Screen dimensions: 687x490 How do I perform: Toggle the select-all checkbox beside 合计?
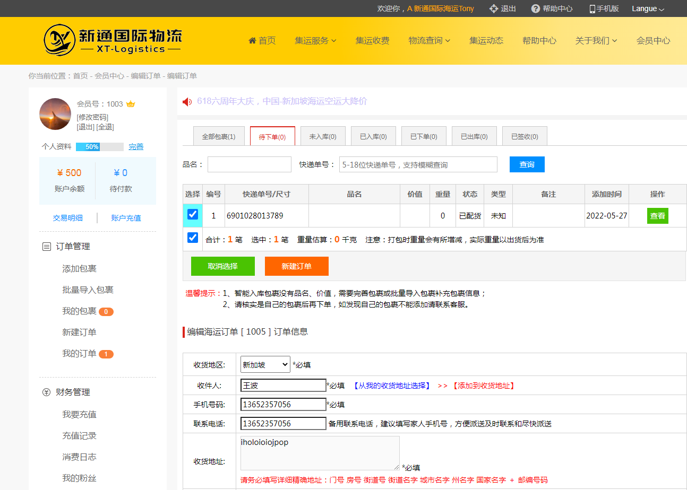(193, 238)
